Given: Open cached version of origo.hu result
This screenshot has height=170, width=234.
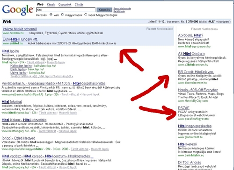Looking at the screenshot, I should pyautogui.click(x=80, y=149).
